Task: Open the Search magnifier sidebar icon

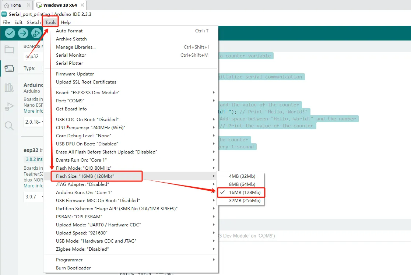Action: point(9,126)
